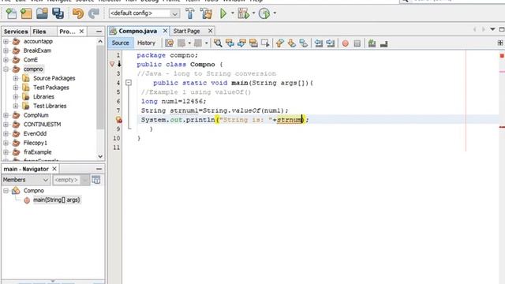The width and height of the screenshot is (505, 284).
Task: Toggle a bookmark on the current line
Action: click(x=303, y=43)
